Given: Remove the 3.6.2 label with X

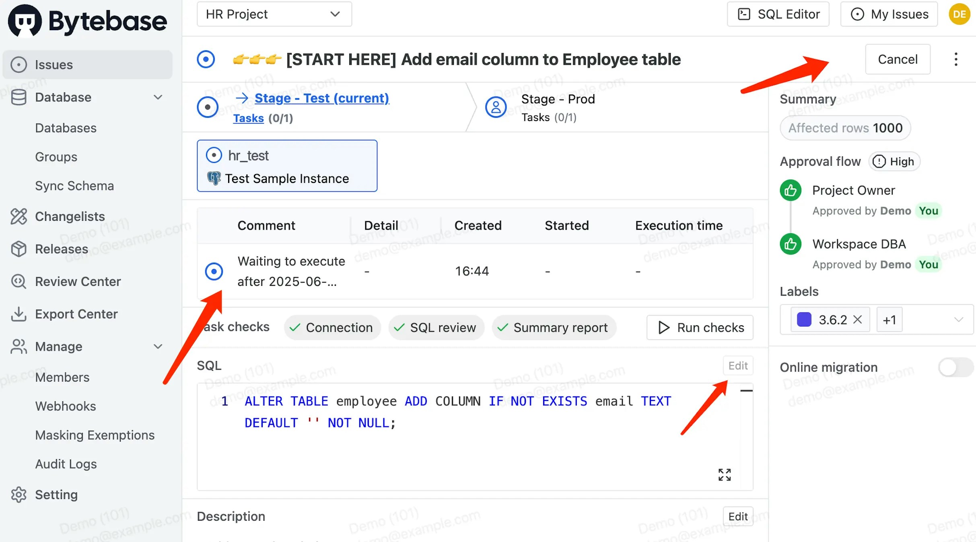Looking at the screenshot, I should 858,320.
